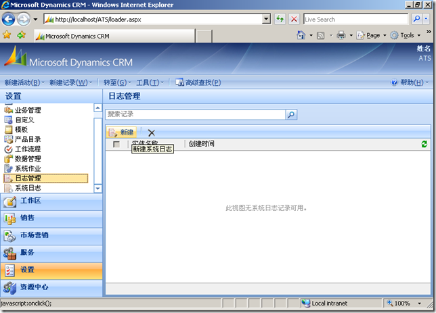Open the 资源中心 resource center area
The image size is (436, 313).
point(51,288)
